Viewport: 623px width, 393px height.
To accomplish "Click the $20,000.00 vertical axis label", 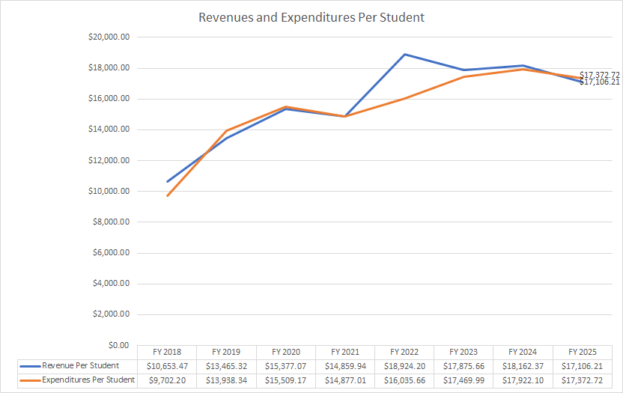I will (109, 37).
